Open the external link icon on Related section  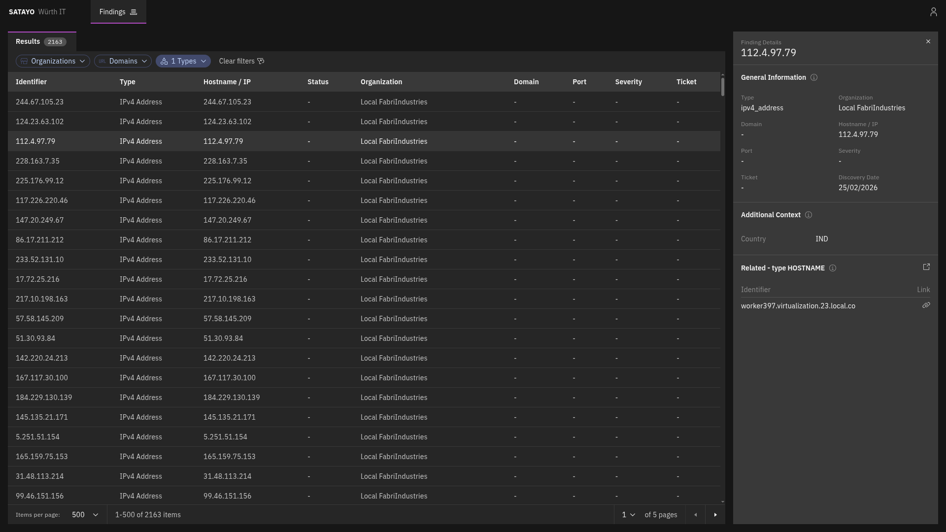click(x=926, y=267)
